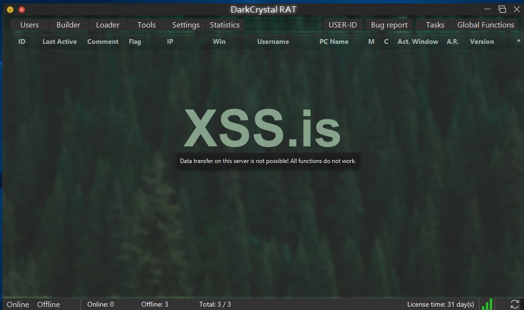Click the Comment column header
Screen dimensions: 524x310
(x=103, y=41)
